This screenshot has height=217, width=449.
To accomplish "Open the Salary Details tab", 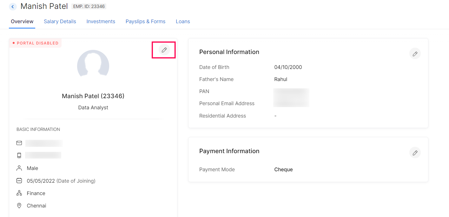I will [x=60, y=22].
